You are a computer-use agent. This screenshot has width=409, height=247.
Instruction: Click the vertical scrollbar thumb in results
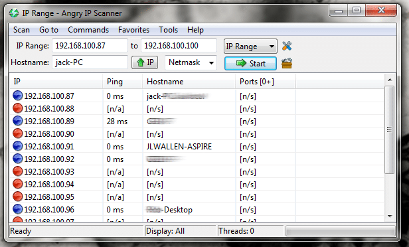click(x=390, y=129)
